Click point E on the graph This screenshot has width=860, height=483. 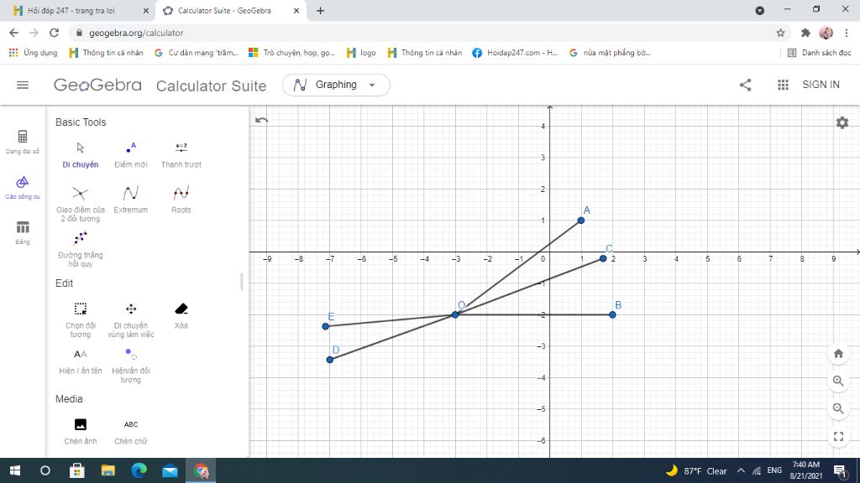pos(325,326)
